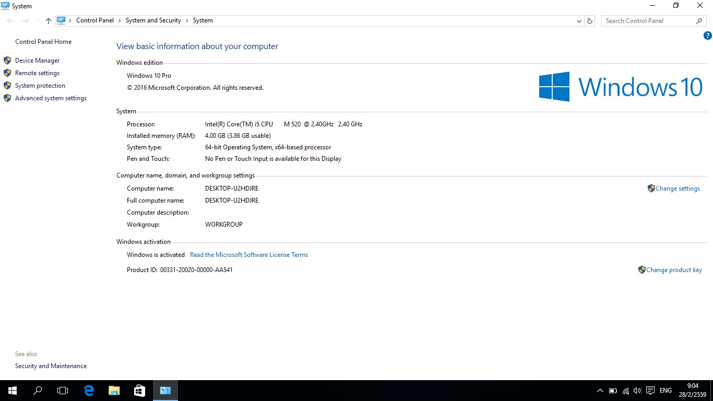Open System and Security breadcrumb
The width and height of the screenshot is (713, 401).
click(153, 20)
